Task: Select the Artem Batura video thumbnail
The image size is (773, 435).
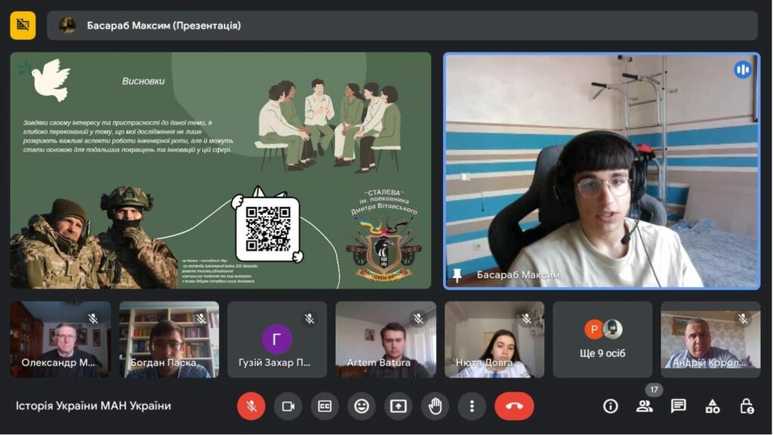Action: [x=386, y=340]
